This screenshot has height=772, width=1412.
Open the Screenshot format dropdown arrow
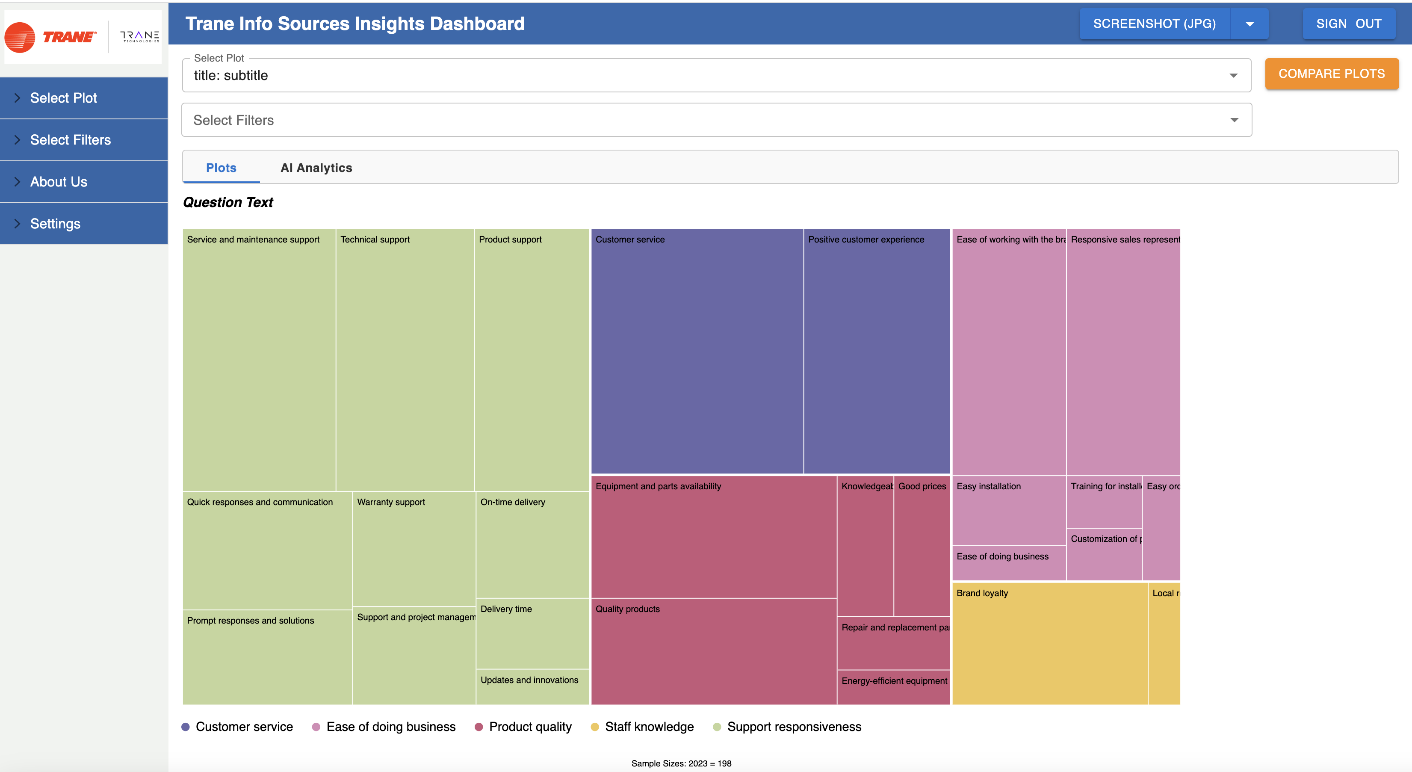[1250, 24]
